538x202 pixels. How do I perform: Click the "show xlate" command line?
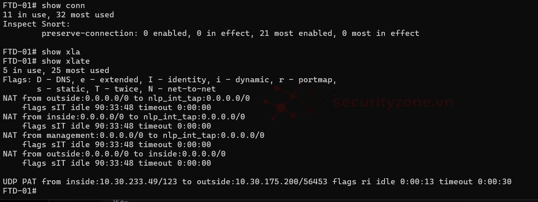(x=46, y=61)
